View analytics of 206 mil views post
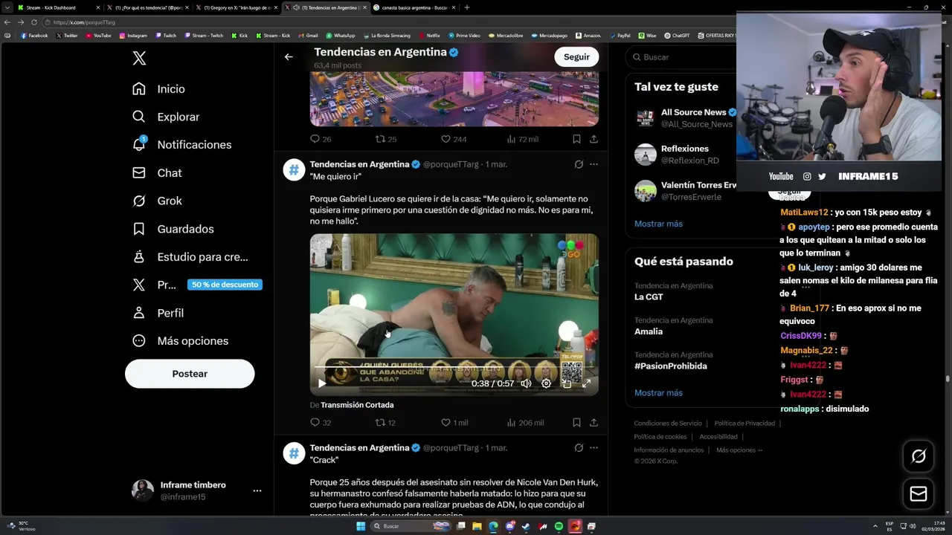The width and height of the screenshot is (952, 535). pos(525,423)
